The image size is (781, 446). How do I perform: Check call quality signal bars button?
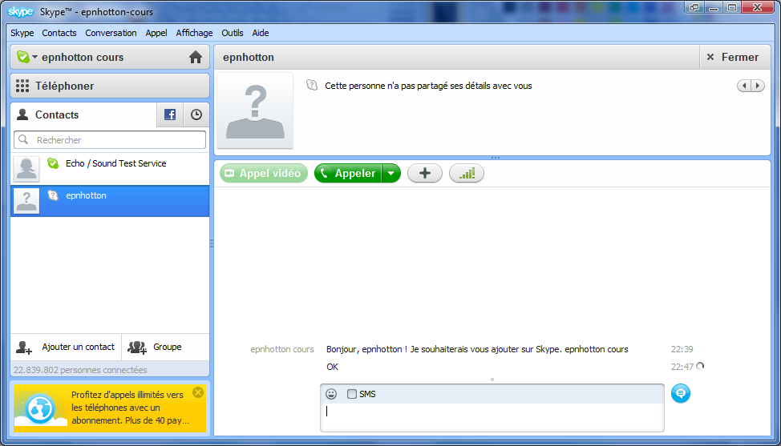[x=467, y=173]
